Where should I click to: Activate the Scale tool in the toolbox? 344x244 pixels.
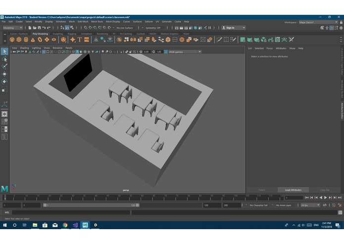point(4,89)
